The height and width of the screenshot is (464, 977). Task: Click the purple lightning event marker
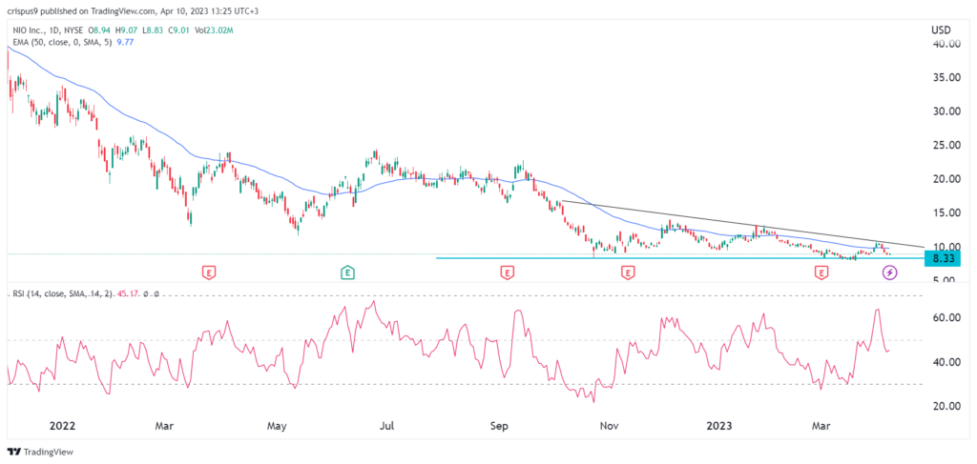click(890, 272)
